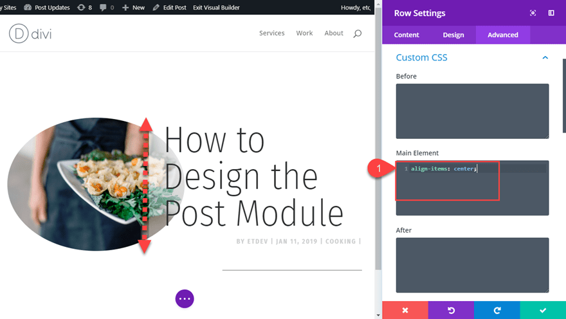
Task: Click the updates counter showing 8
Action: (x=85, y=7)
